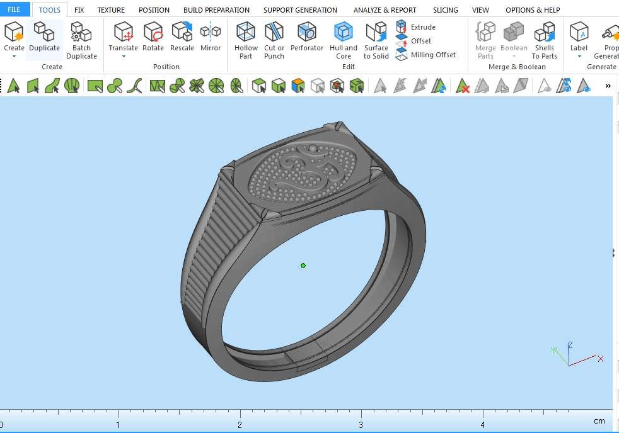Open the Perforator tool
619x433 pixels.
[307, 37]
